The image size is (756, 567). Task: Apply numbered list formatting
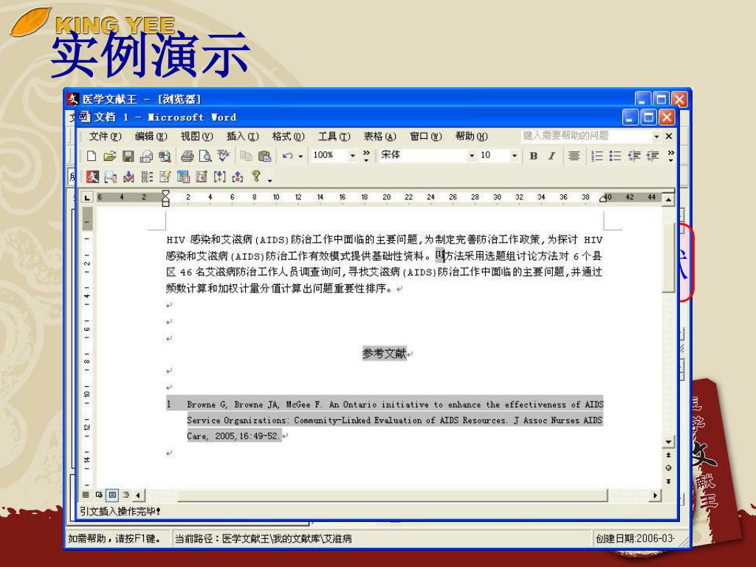(597, 156)
